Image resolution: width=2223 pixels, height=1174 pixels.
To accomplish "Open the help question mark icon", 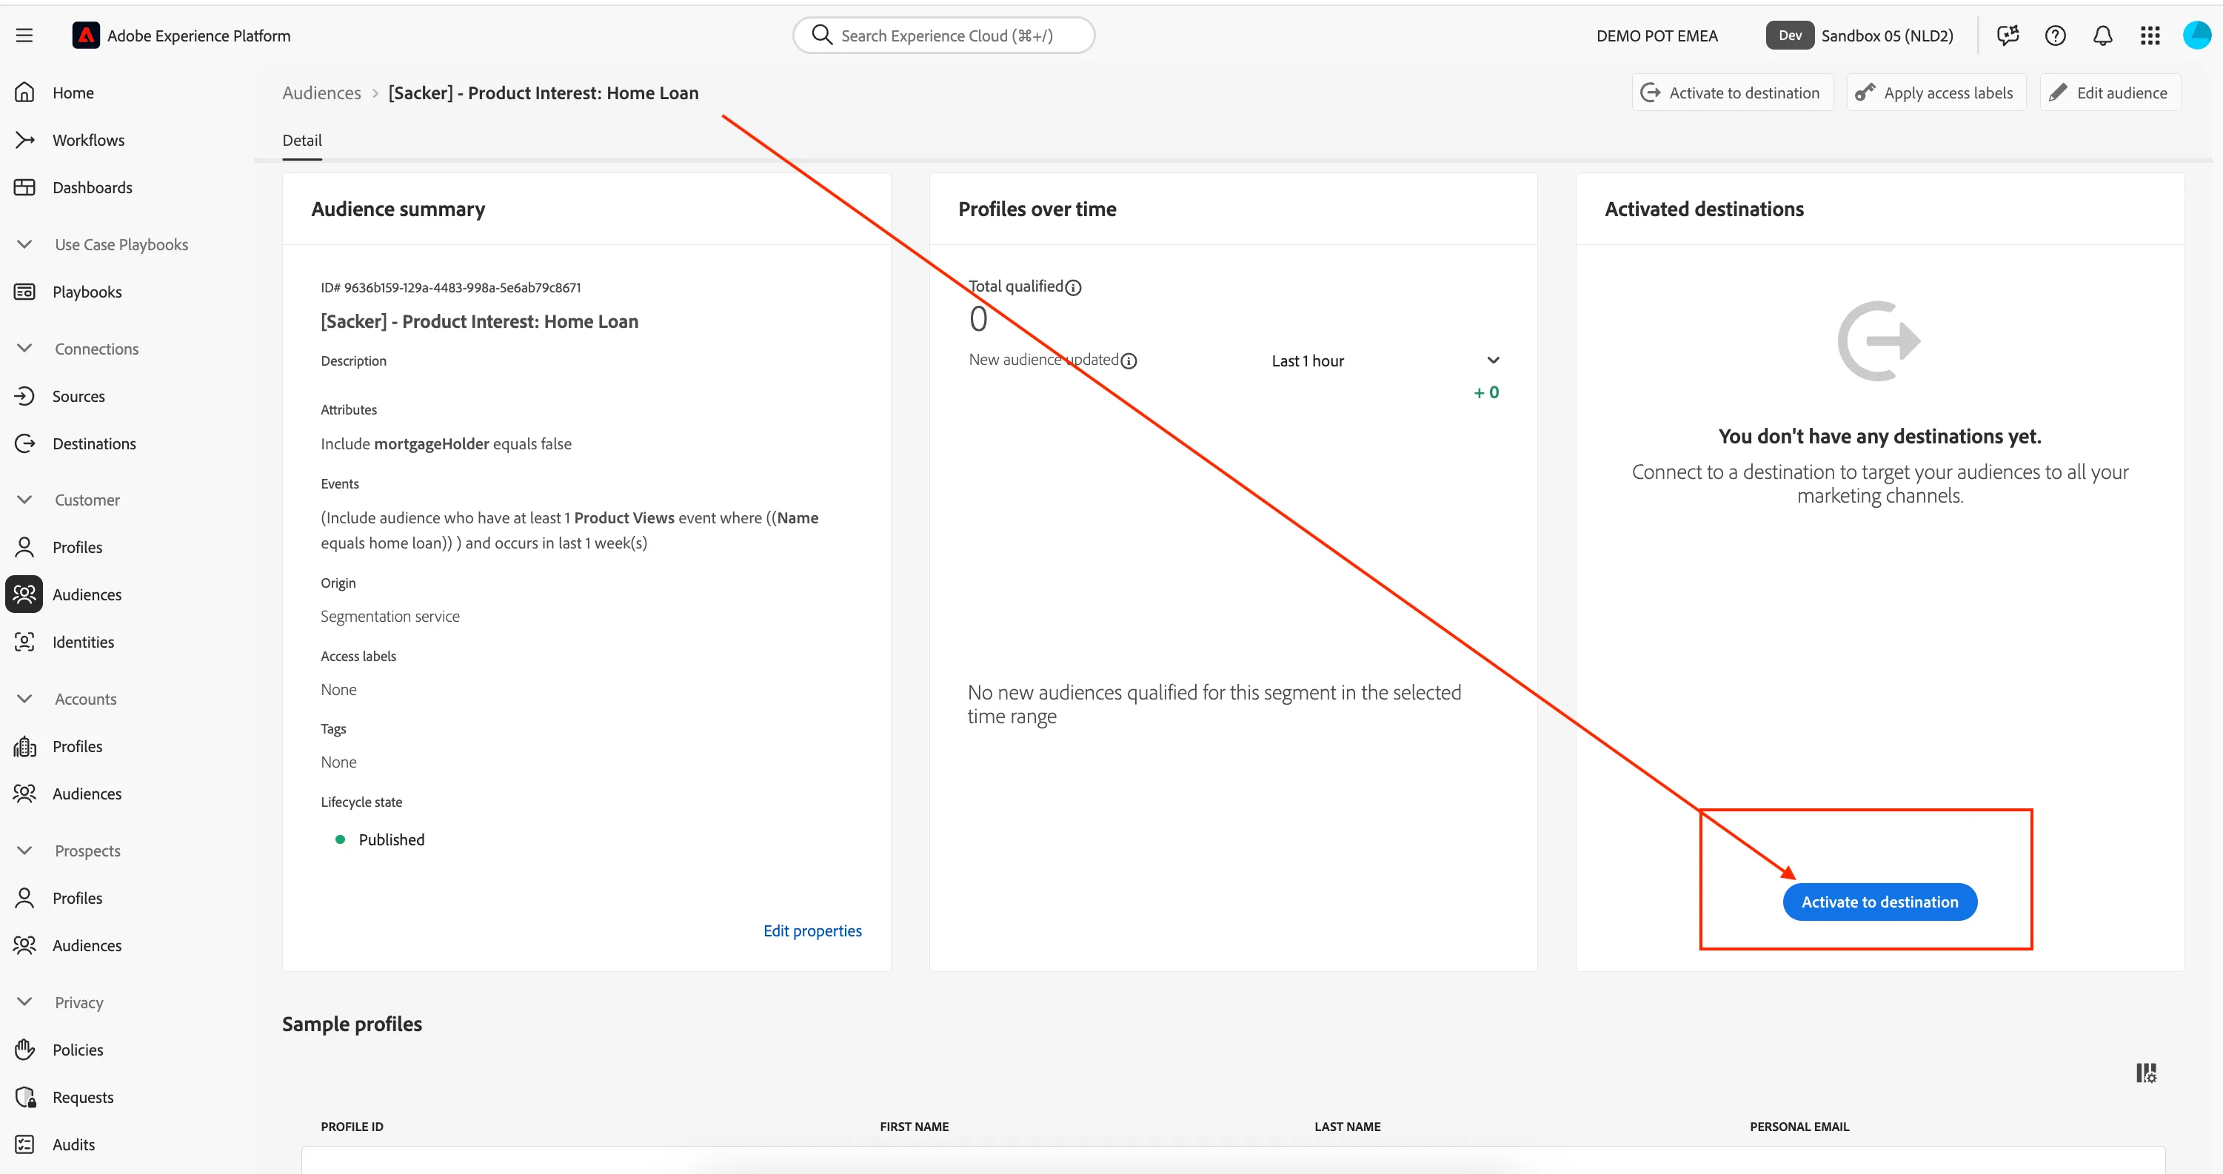I will point(2056,36).
